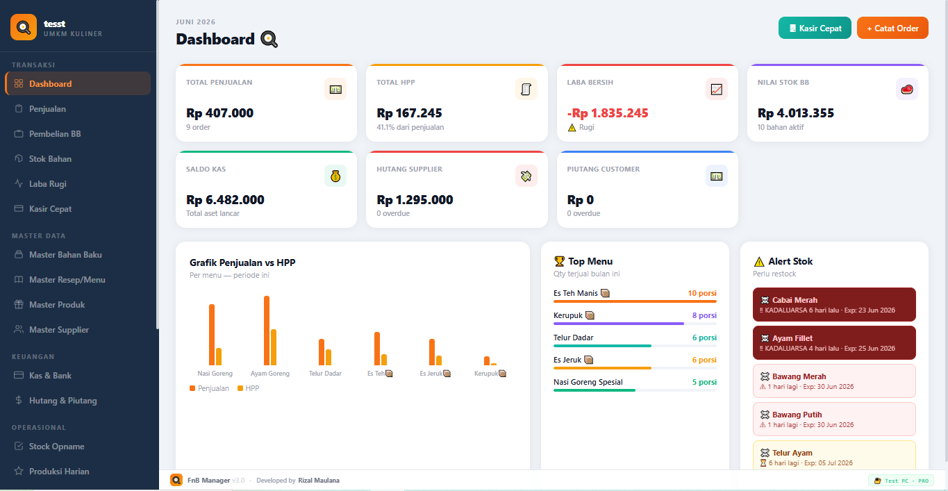Click the Hutang & Piutang dollar icon
The width and height of the screenshot is (948, 491).
[19, 401]
